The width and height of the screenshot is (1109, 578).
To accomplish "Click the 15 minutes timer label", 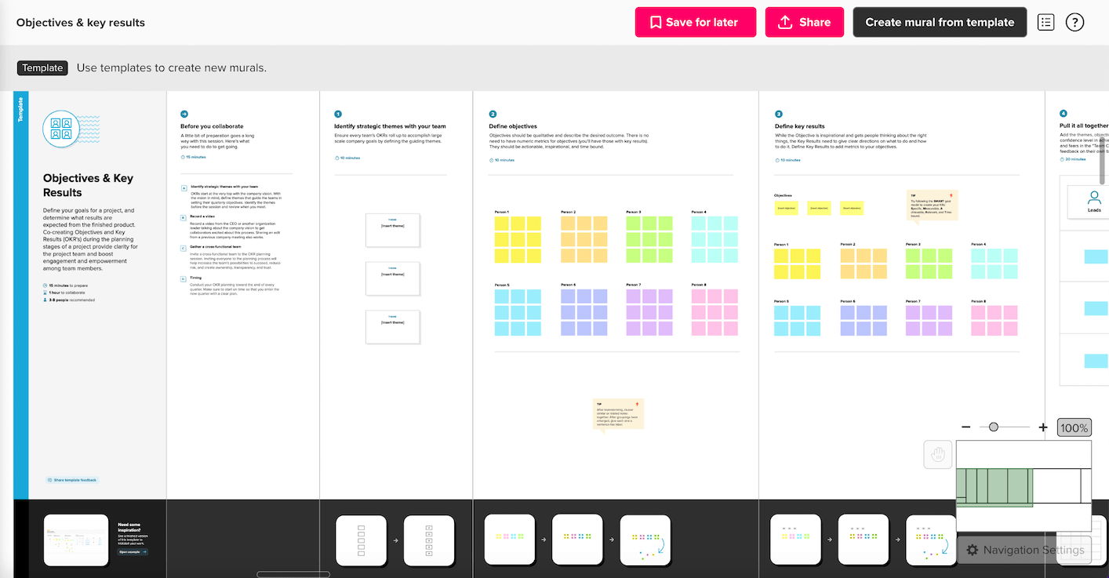I will 193,158.
